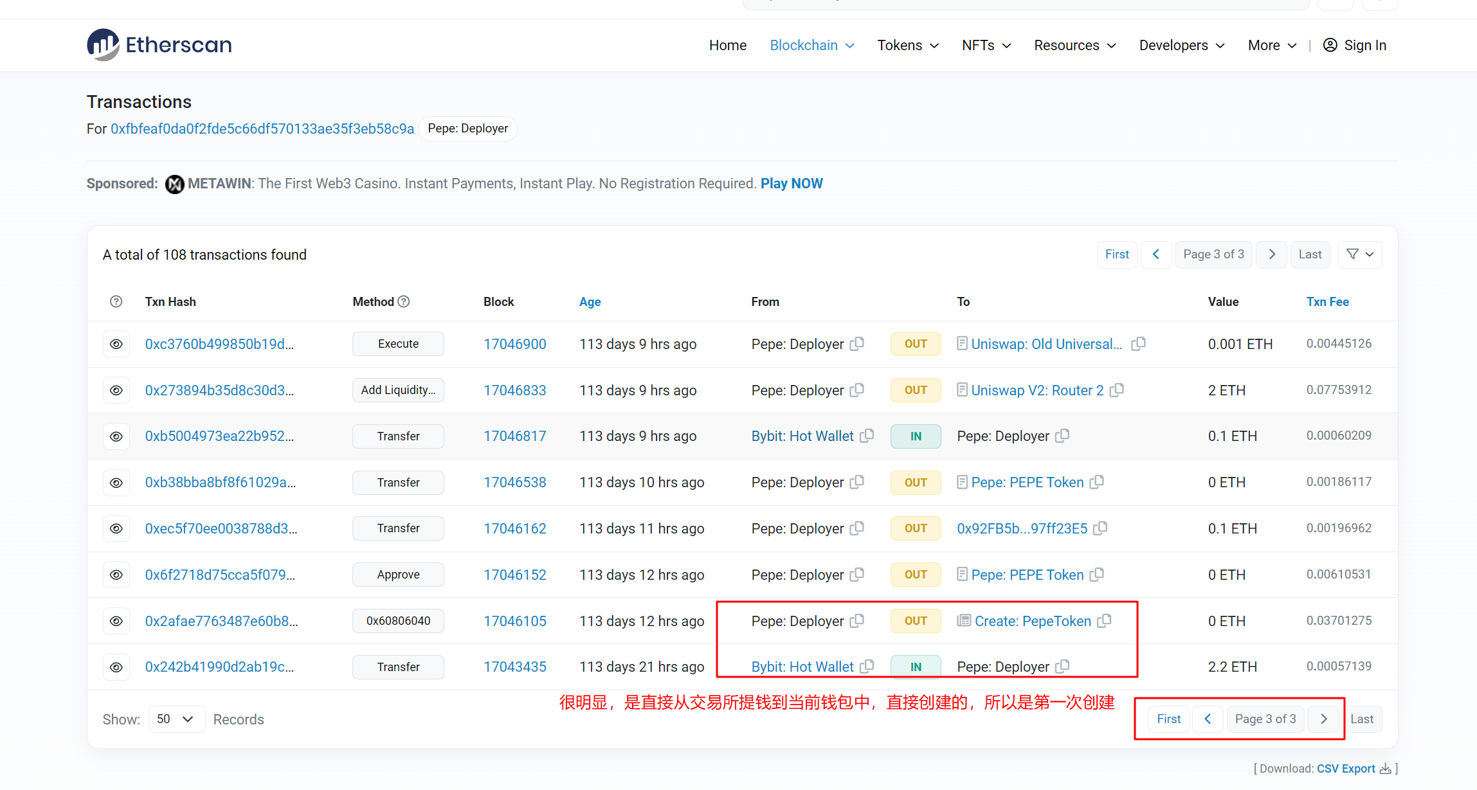Screen dimensions: 1477x790
Task: Open block 17046900
Action: [515, 344]
